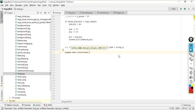
Task: Place cursor on pygame.draw.line code line
Action: [77, 52]
